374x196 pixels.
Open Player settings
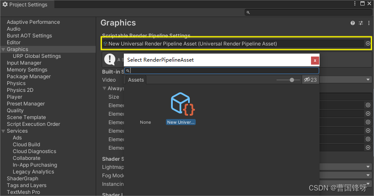[x=14, y=97]
